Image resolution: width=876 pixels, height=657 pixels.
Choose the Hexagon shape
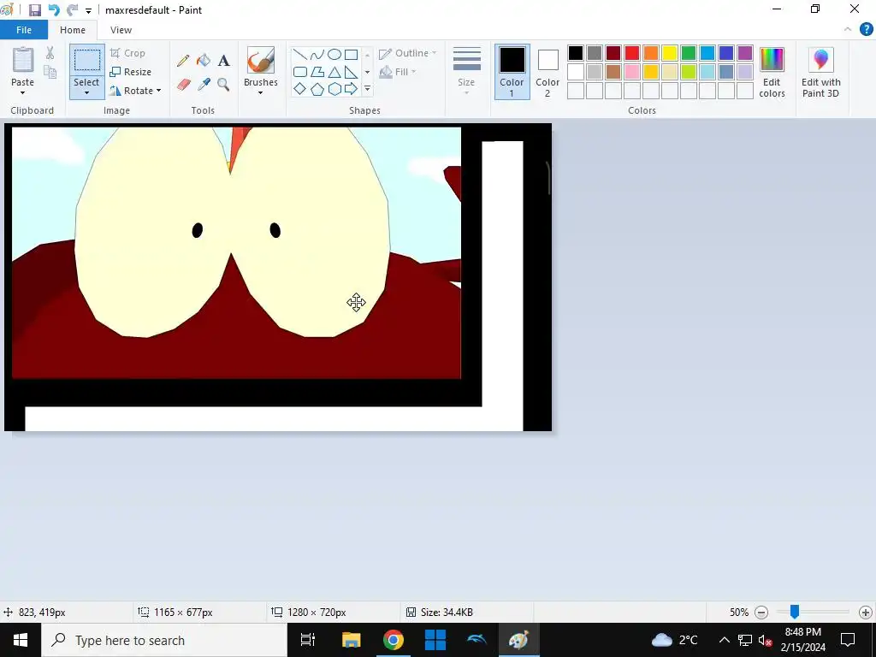tap(334, 89)
